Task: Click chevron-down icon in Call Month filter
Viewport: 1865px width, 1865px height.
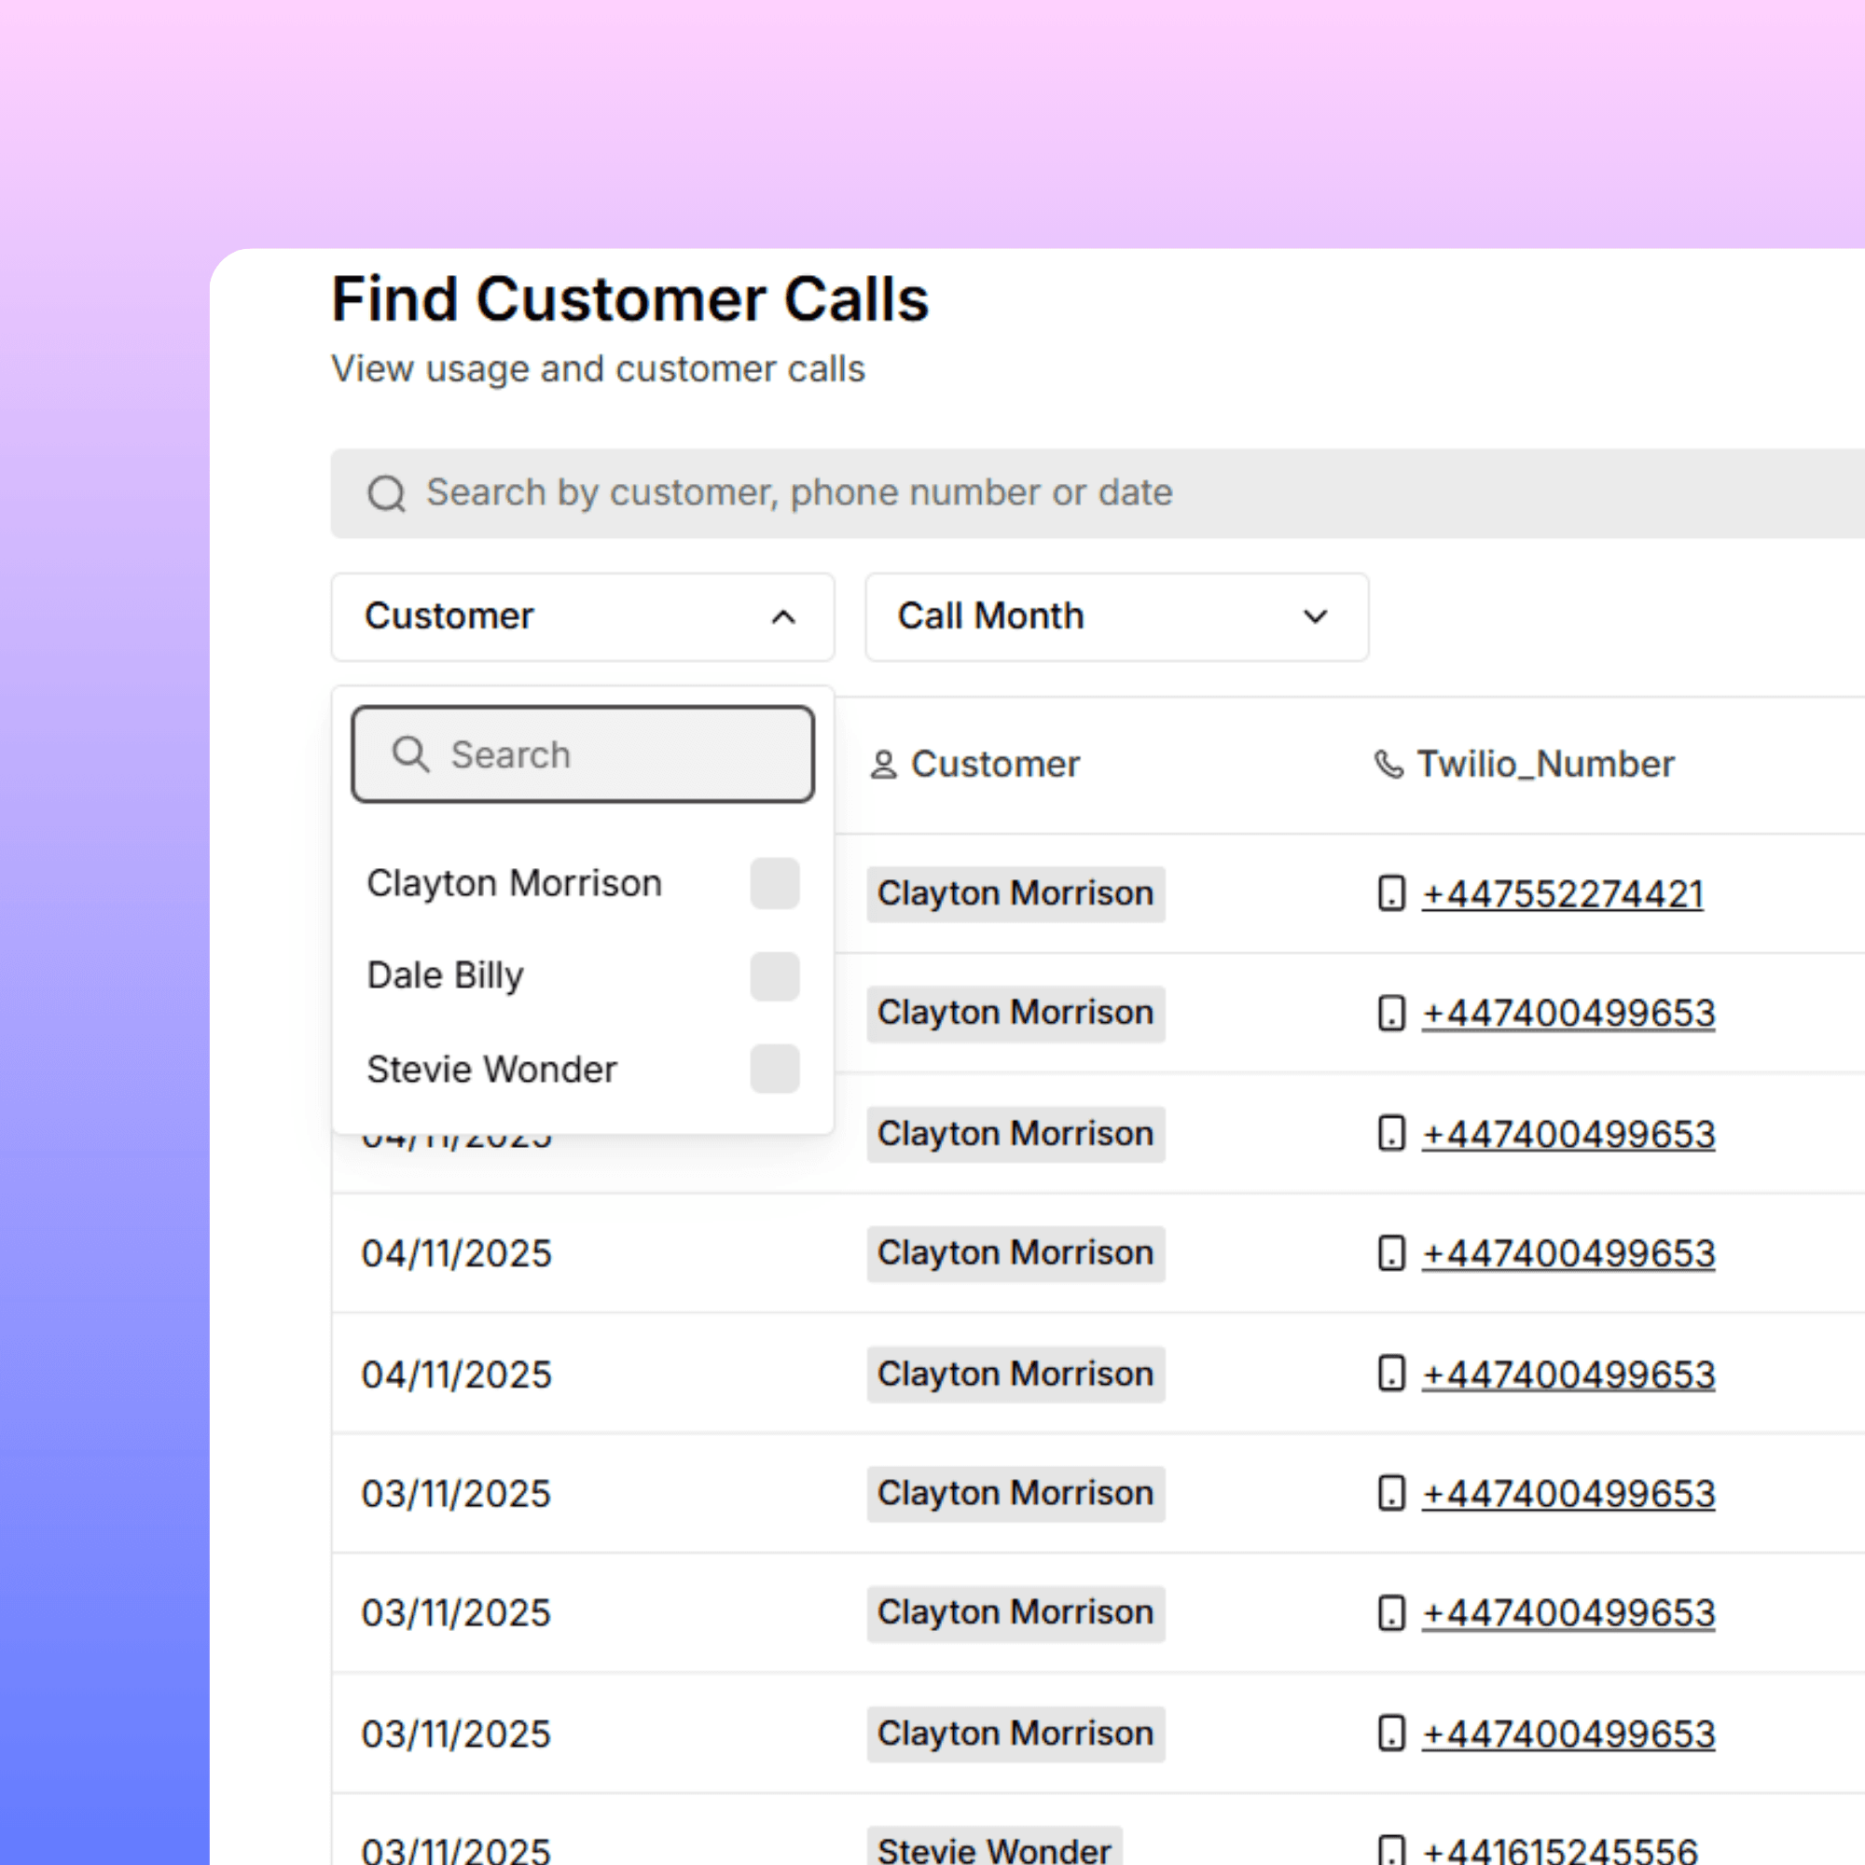Action: 1315,616
